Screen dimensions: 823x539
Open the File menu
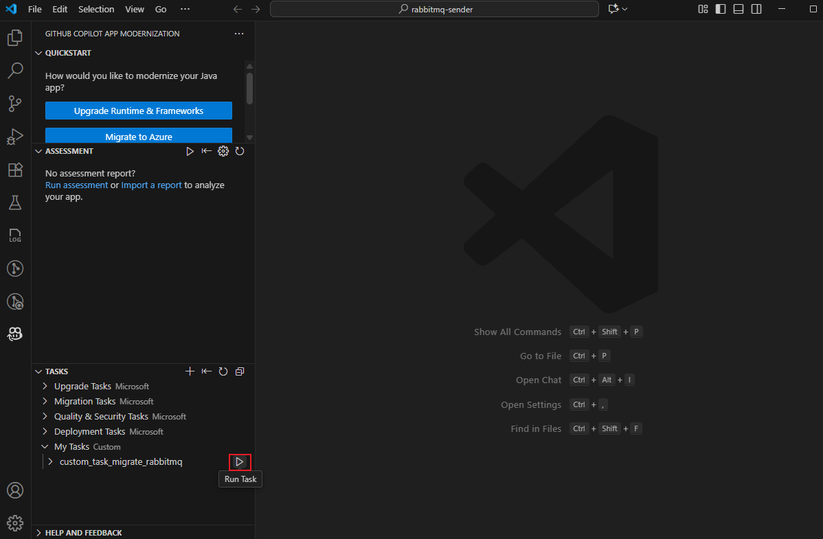(34, 9)
